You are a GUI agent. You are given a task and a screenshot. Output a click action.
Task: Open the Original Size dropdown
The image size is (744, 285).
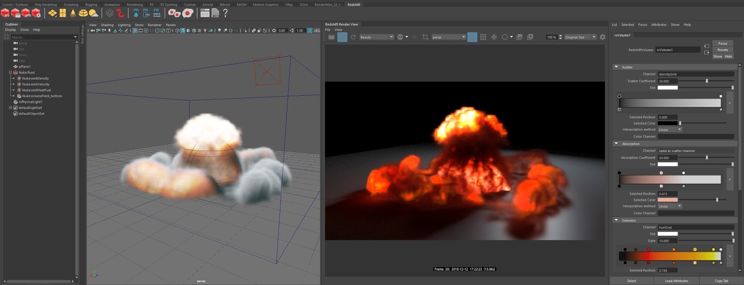coord(580,37)
